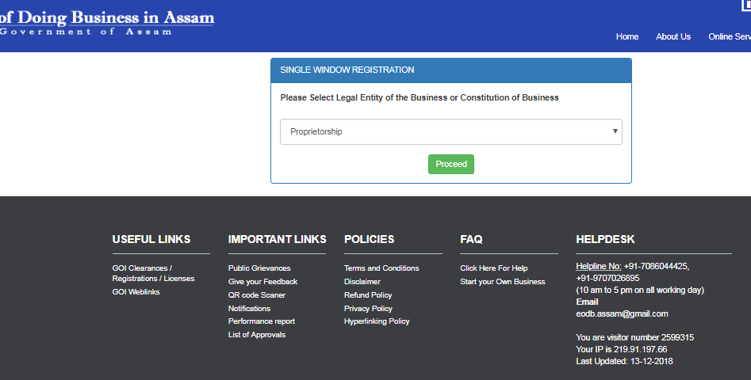Click Give your Feedback link

coord(262,282)
